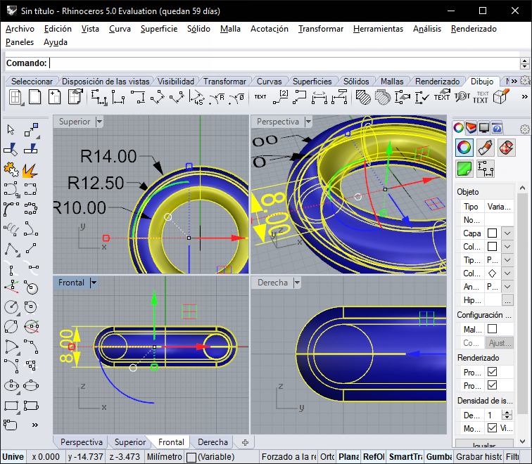Image resolution: width=532 pixels, height=464 pixels.
Task: Select the rectangle tool in left sidebar
Action: 11,406
